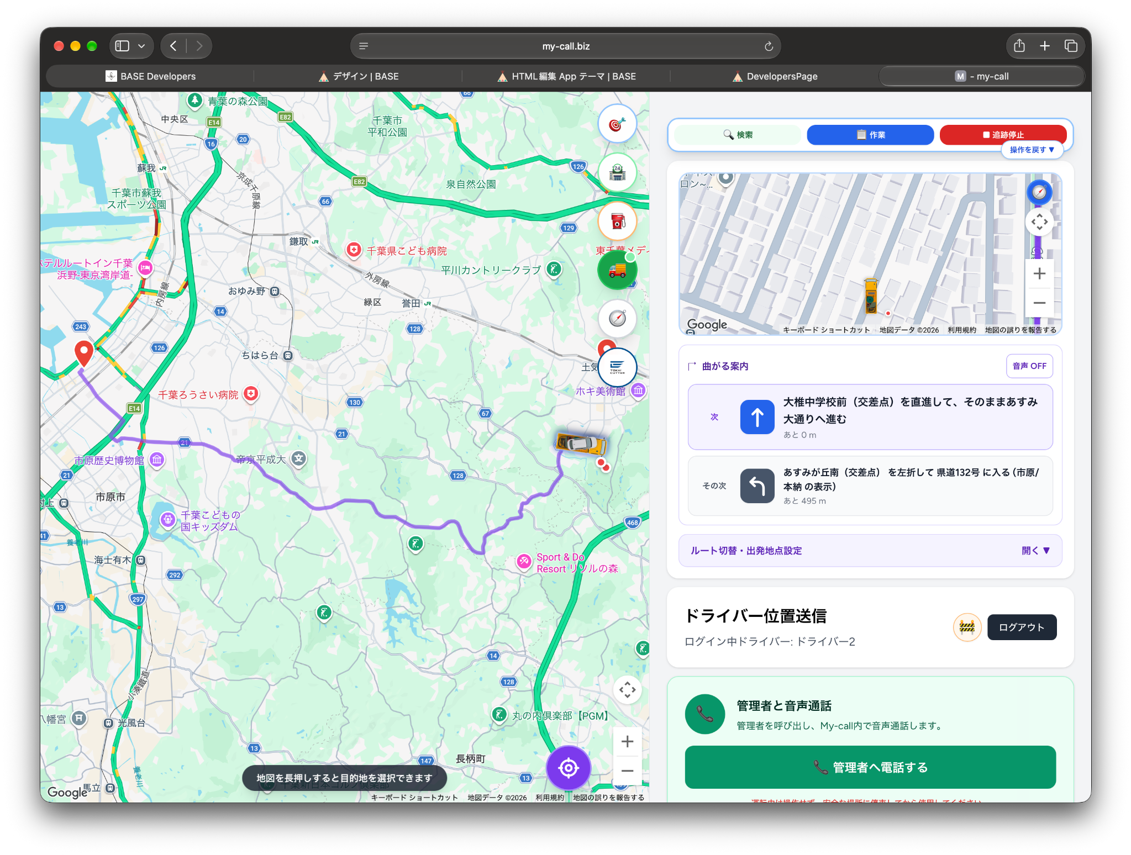Click the my-call.biz address bar

click(565, 46)
